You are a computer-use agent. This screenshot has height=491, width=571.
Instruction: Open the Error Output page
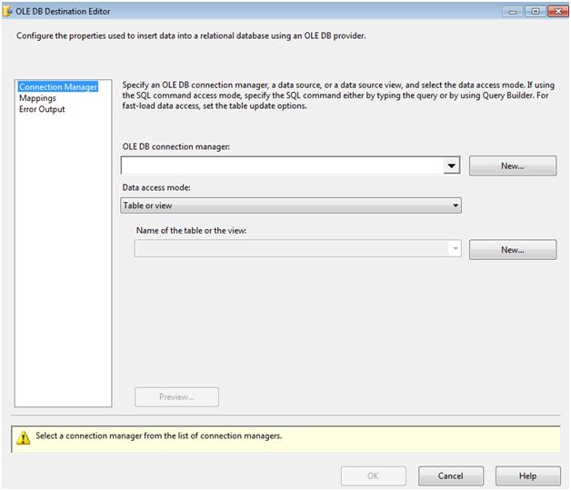coord(42,109)
